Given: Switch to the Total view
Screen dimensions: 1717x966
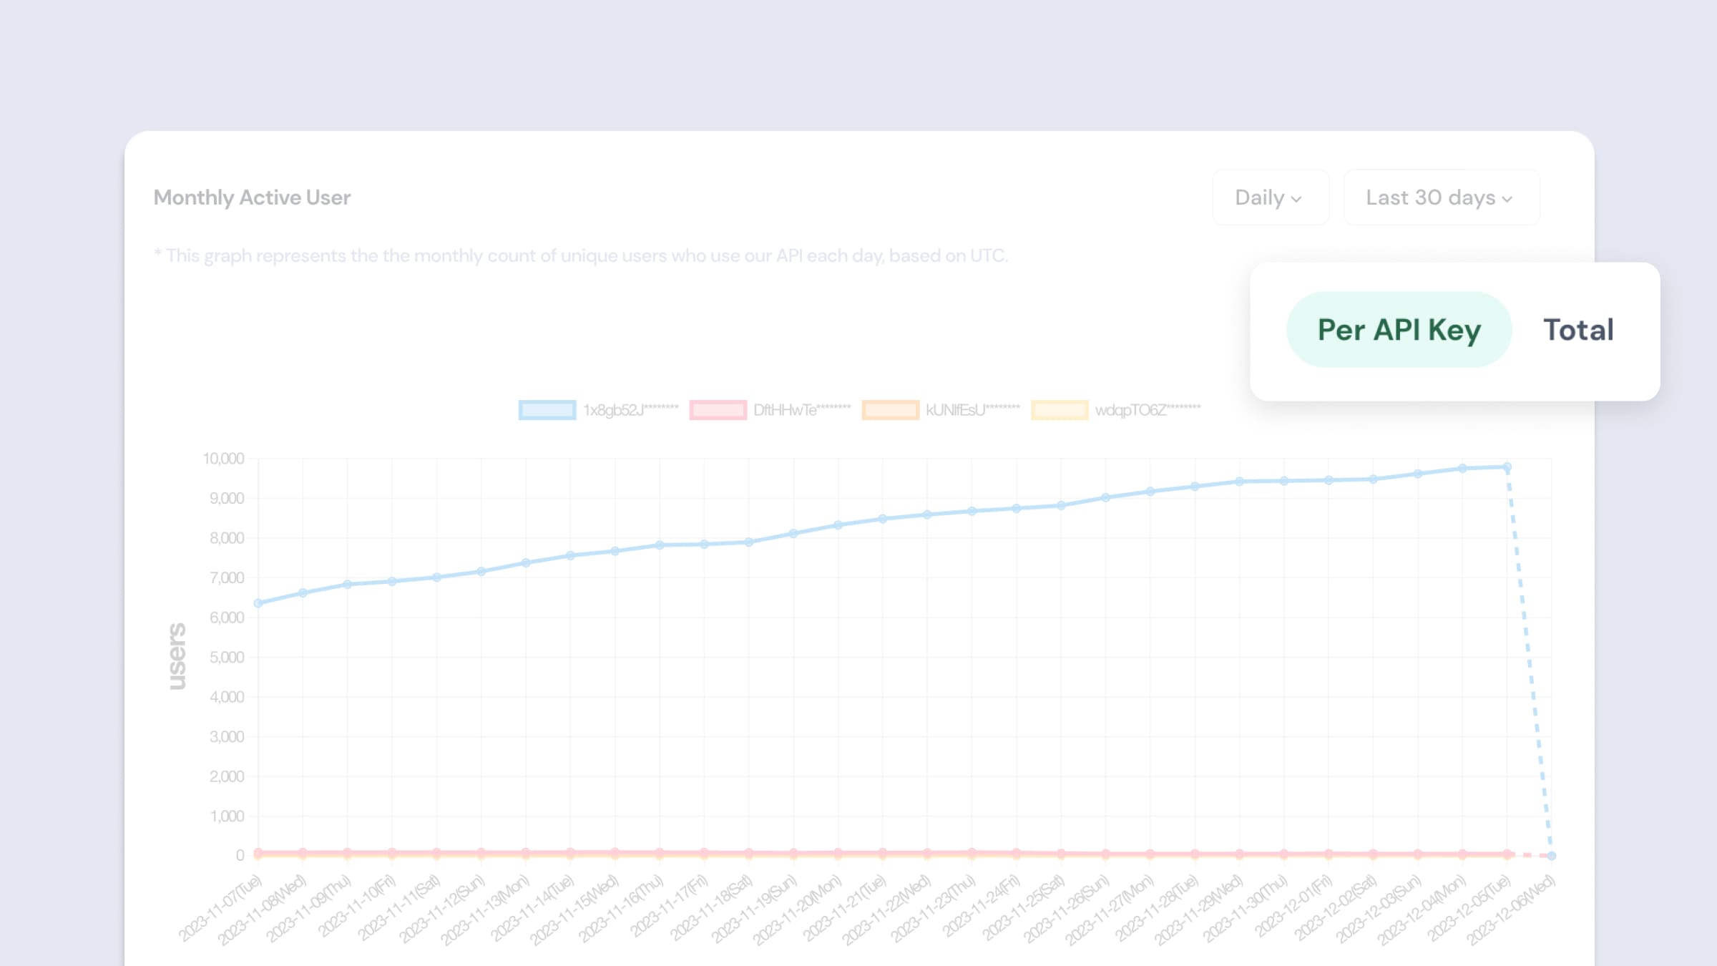Looking at the screenshot, I should (1578, 330).
